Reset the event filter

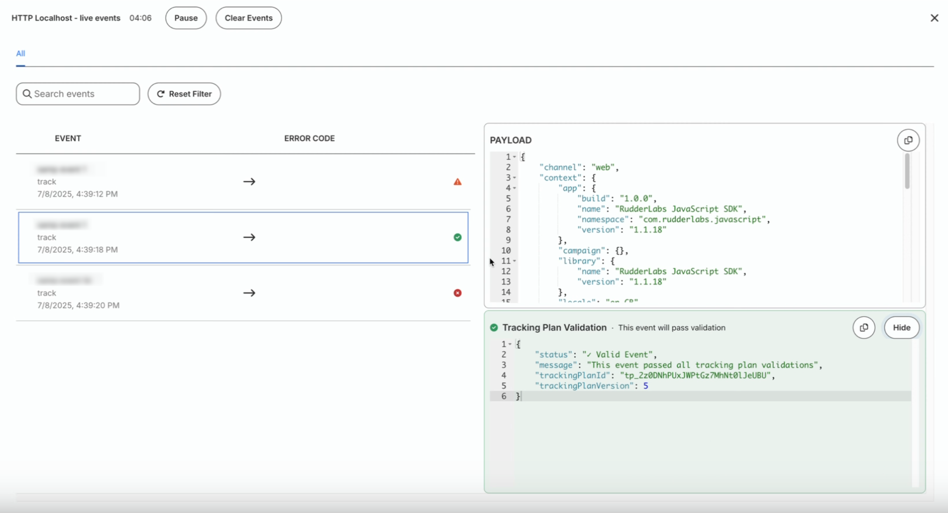pos(184,94)
